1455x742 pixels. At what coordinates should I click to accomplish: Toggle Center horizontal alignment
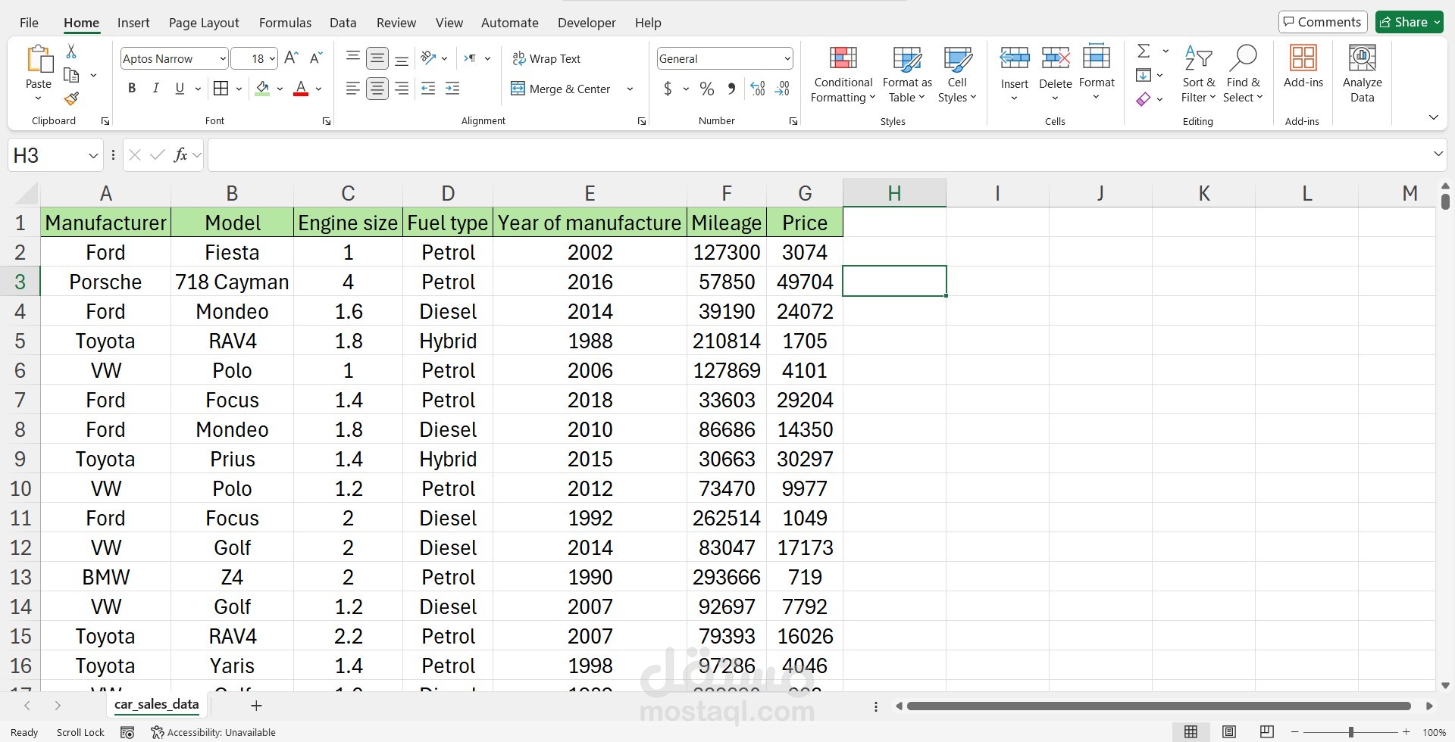pyautogui.click(x=377, y=89)
